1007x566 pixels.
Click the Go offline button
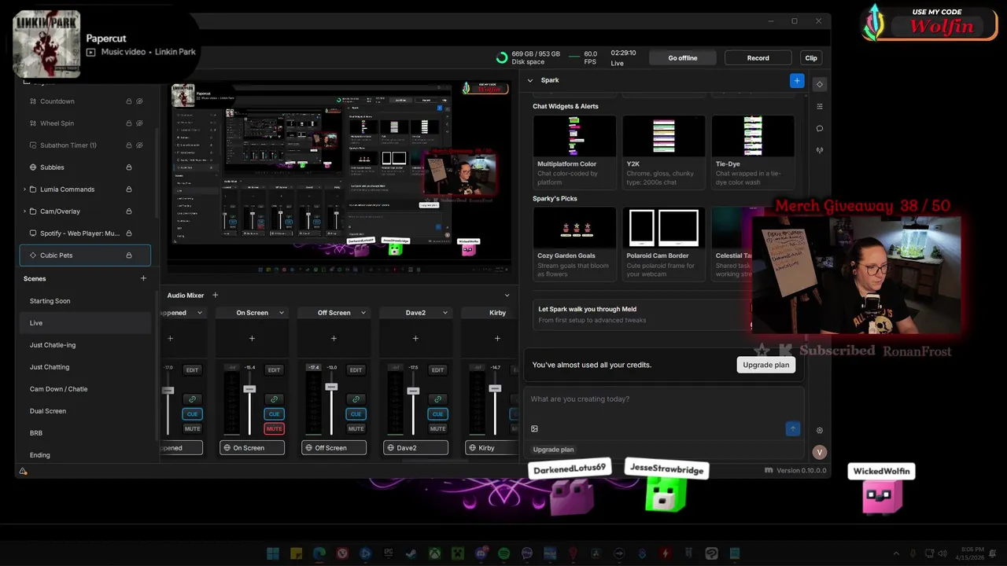pyautogui.click(x=683, y=57)
